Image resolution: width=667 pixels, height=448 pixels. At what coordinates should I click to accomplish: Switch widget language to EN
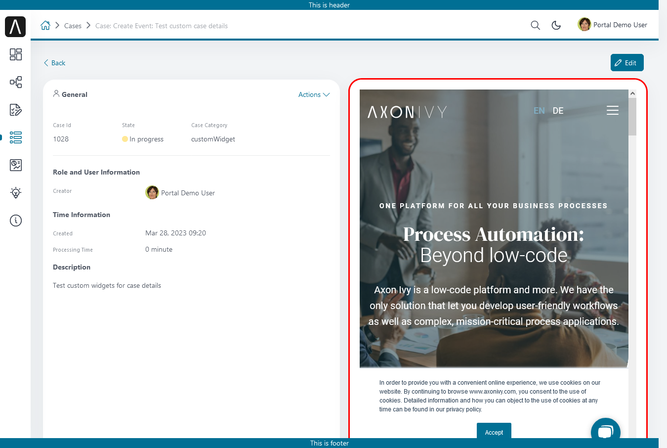[539, 111]
